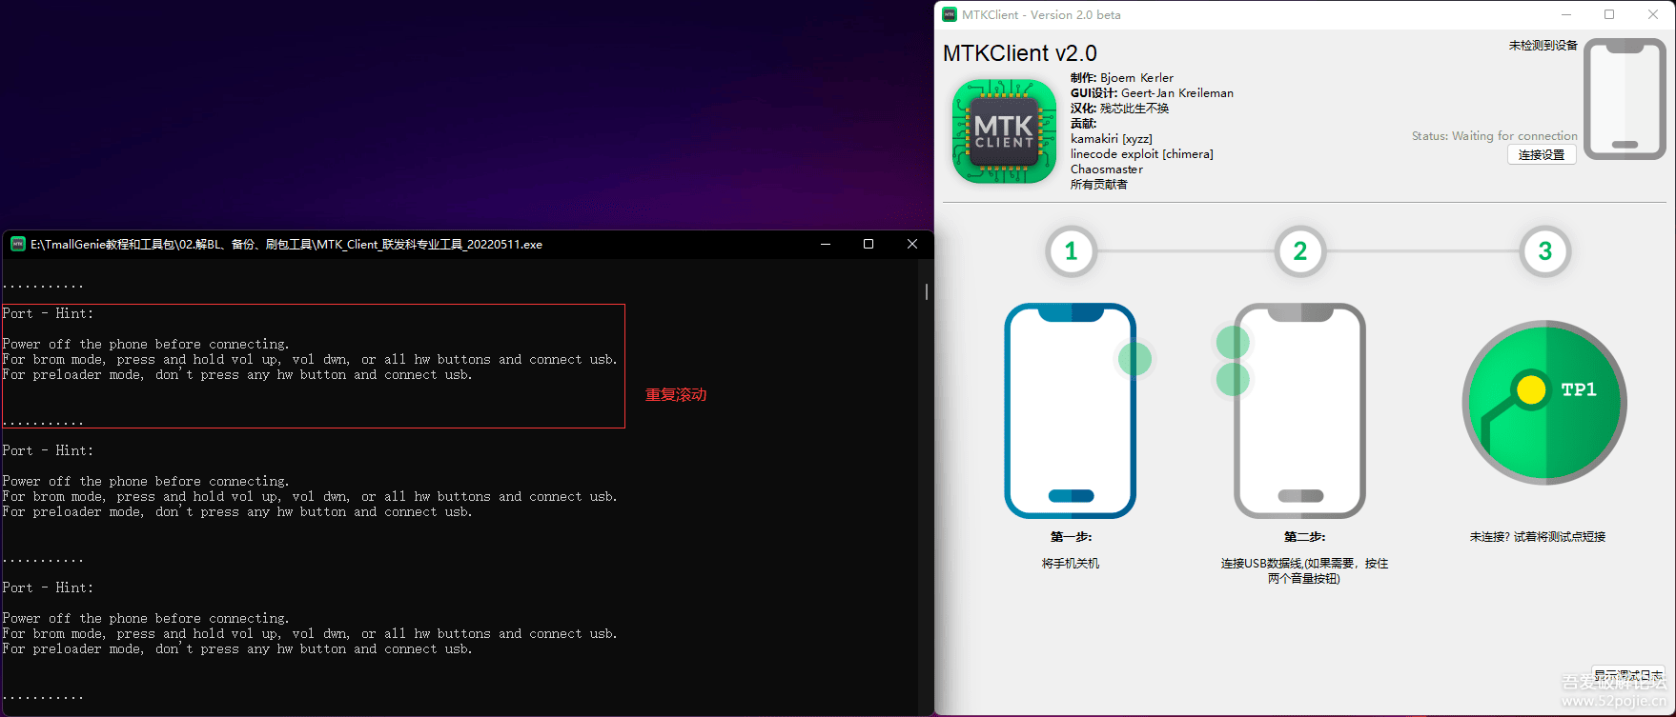Click the large MTK Client chip logo

point(1004,131)
